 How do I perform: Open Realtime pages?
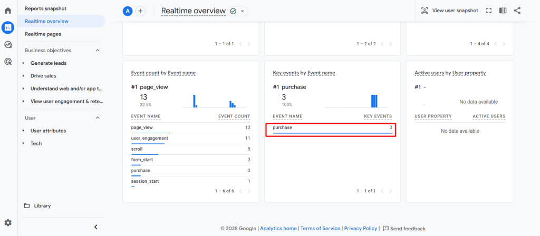(43, 34)
